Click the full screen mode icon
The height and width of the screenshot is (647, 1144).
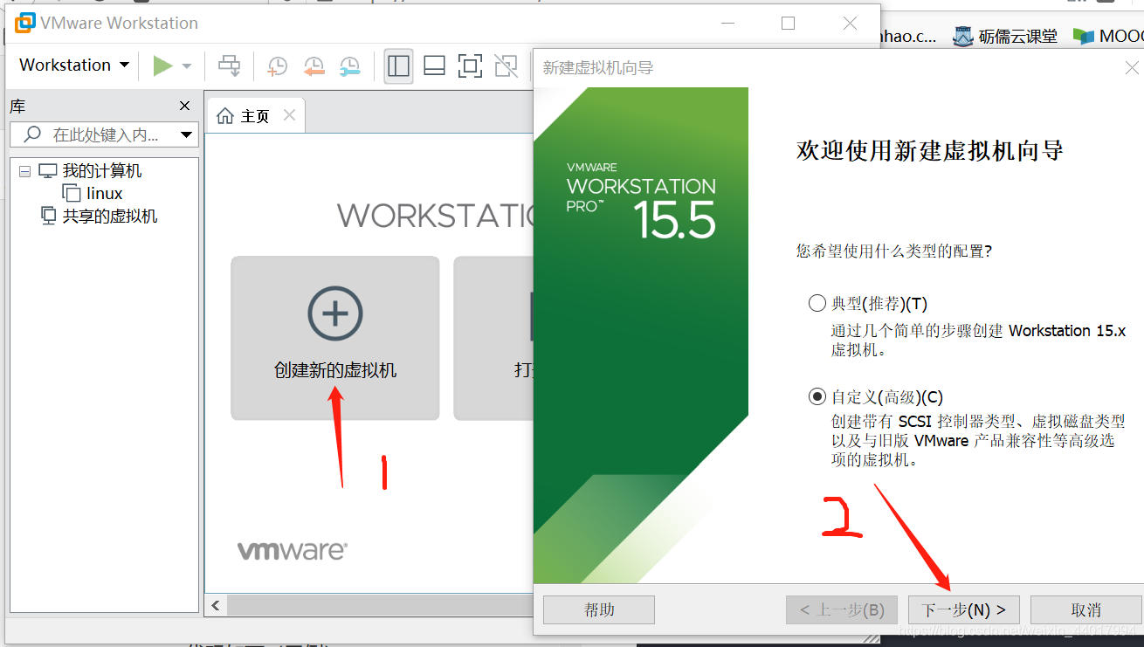(471, 65)
